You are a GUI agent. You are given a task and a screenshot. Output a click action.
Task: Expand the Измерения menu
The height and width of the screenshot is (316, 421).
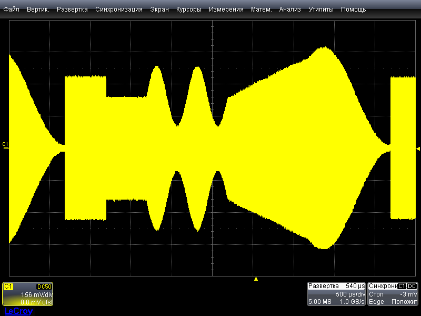[226, 9]
